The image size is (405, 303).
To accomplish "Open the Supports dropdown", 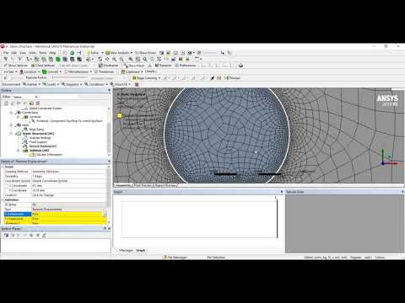I will point(72,84).
